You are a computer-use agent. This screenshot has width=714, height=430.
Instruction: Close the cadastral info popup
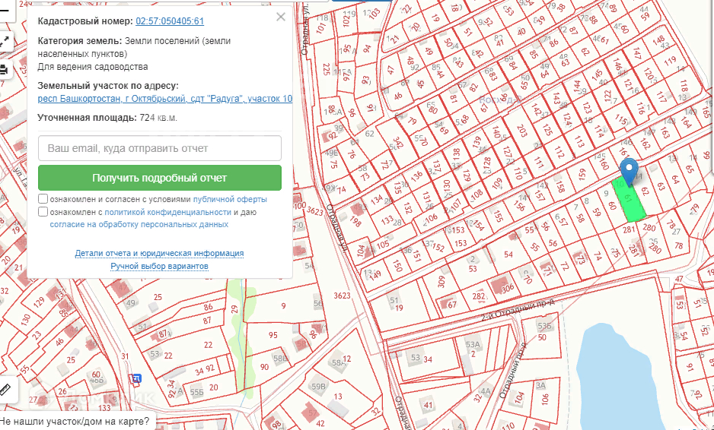(x=281, y=17)
